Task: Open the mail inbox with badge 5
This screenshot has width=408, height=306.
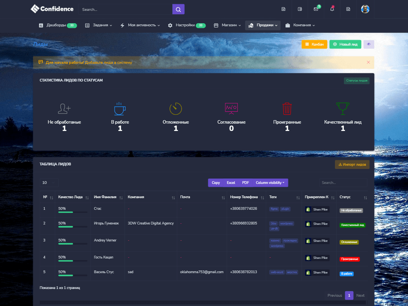Action: pyautogui.click(x=316, y=9)
